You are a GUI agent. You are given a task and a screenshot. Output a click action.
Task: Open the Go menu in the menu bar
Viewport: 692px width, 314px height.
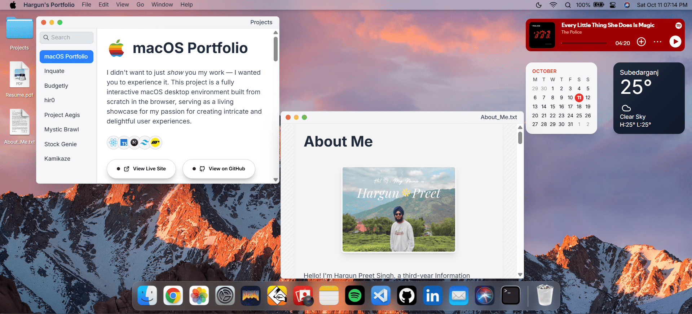coord(140,5)
